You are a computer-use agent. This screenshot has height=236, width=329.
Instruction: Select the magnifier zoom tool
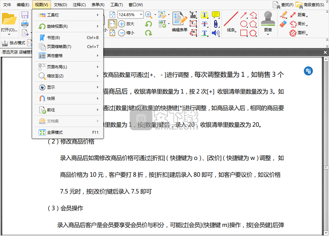[149, 15]
